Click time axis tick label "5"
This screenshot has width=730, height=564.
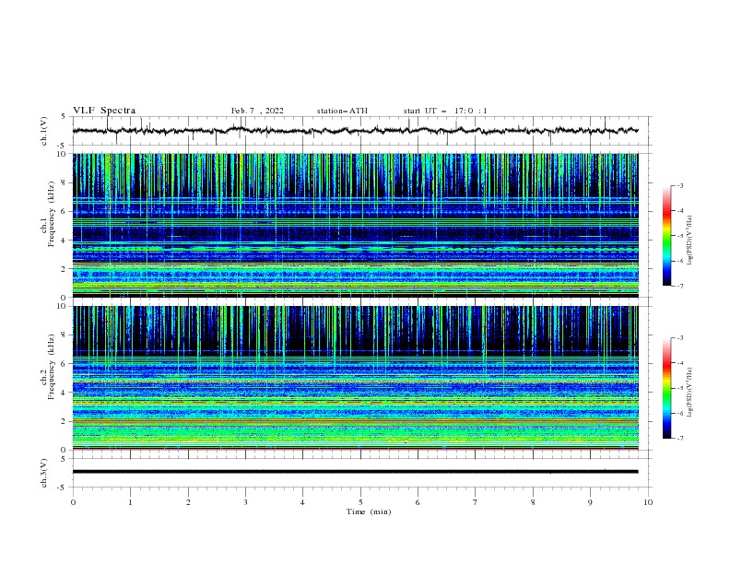[360, 502]
